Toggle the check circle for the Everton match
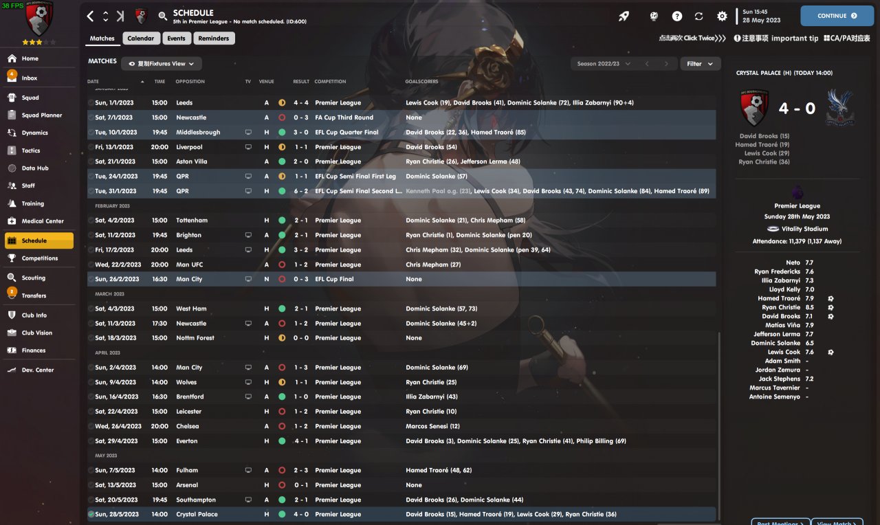880x525 pixels. point(91,441)
